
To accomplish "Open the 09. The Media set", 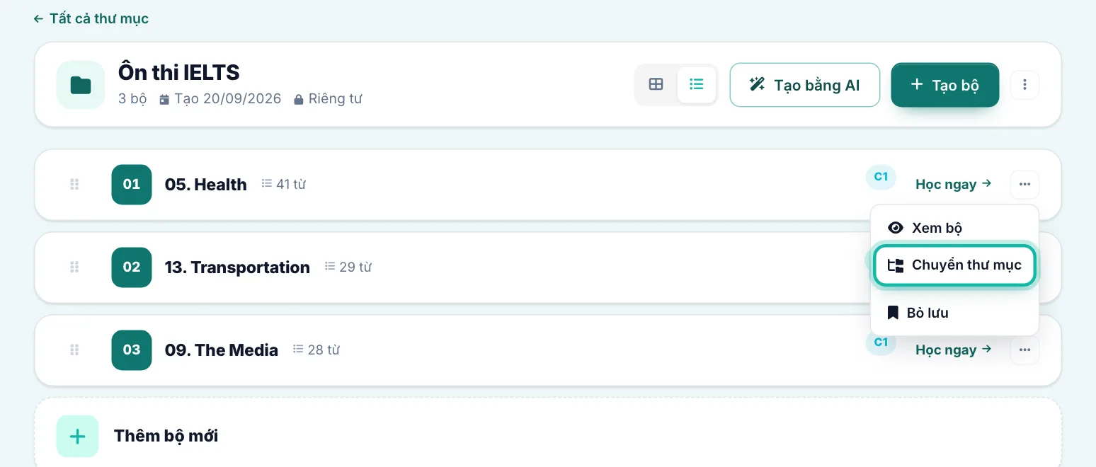I will pyautogui.click(x=222, y=350).
